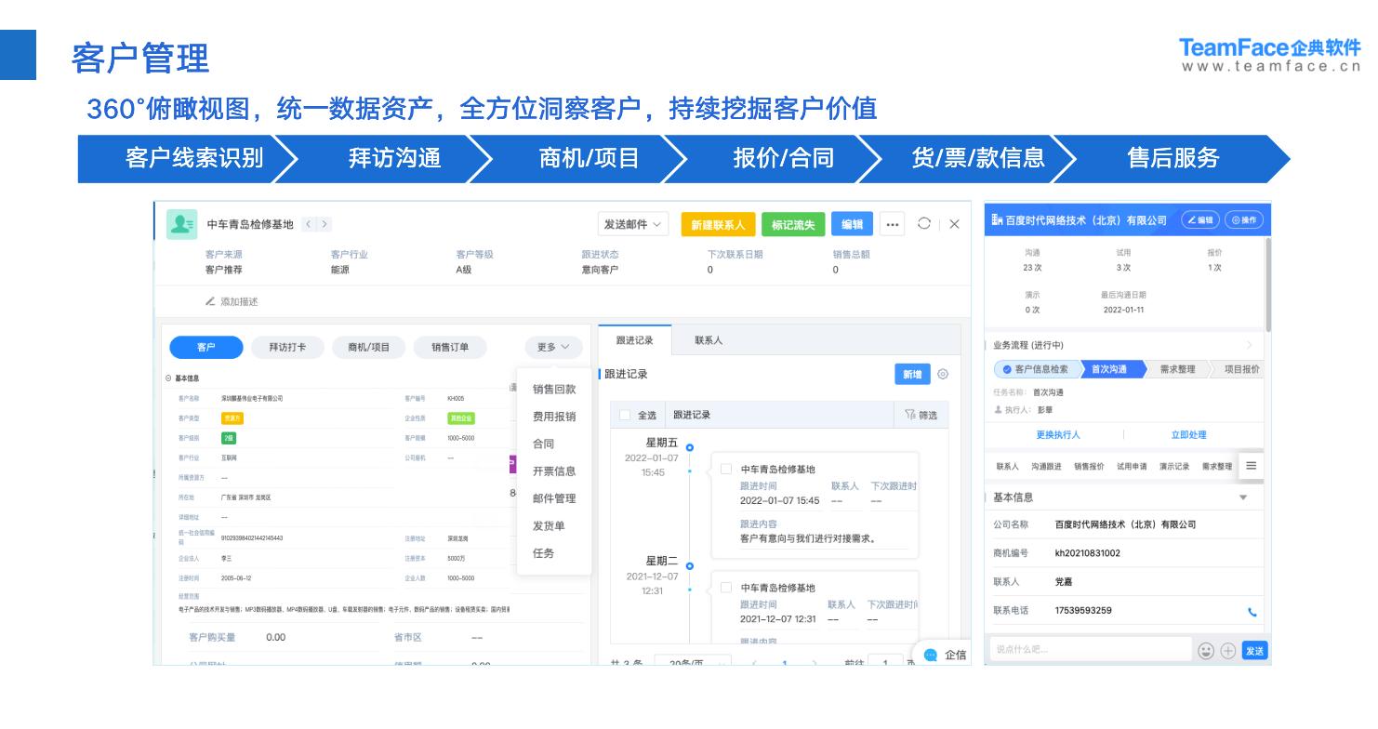Choose 费用报销 from the menu

tap(554, 417)
